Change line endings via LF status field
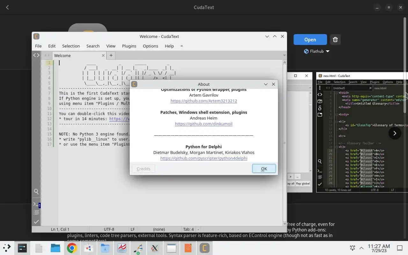The height and width of the screenshot is (255, 408). point(133,229)
